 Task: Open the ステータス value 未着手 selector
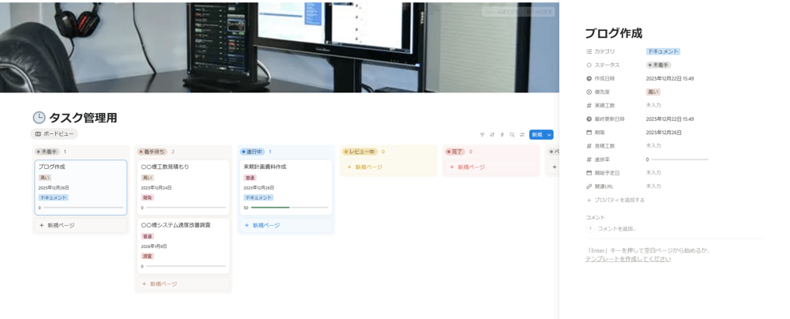point(658,66)
